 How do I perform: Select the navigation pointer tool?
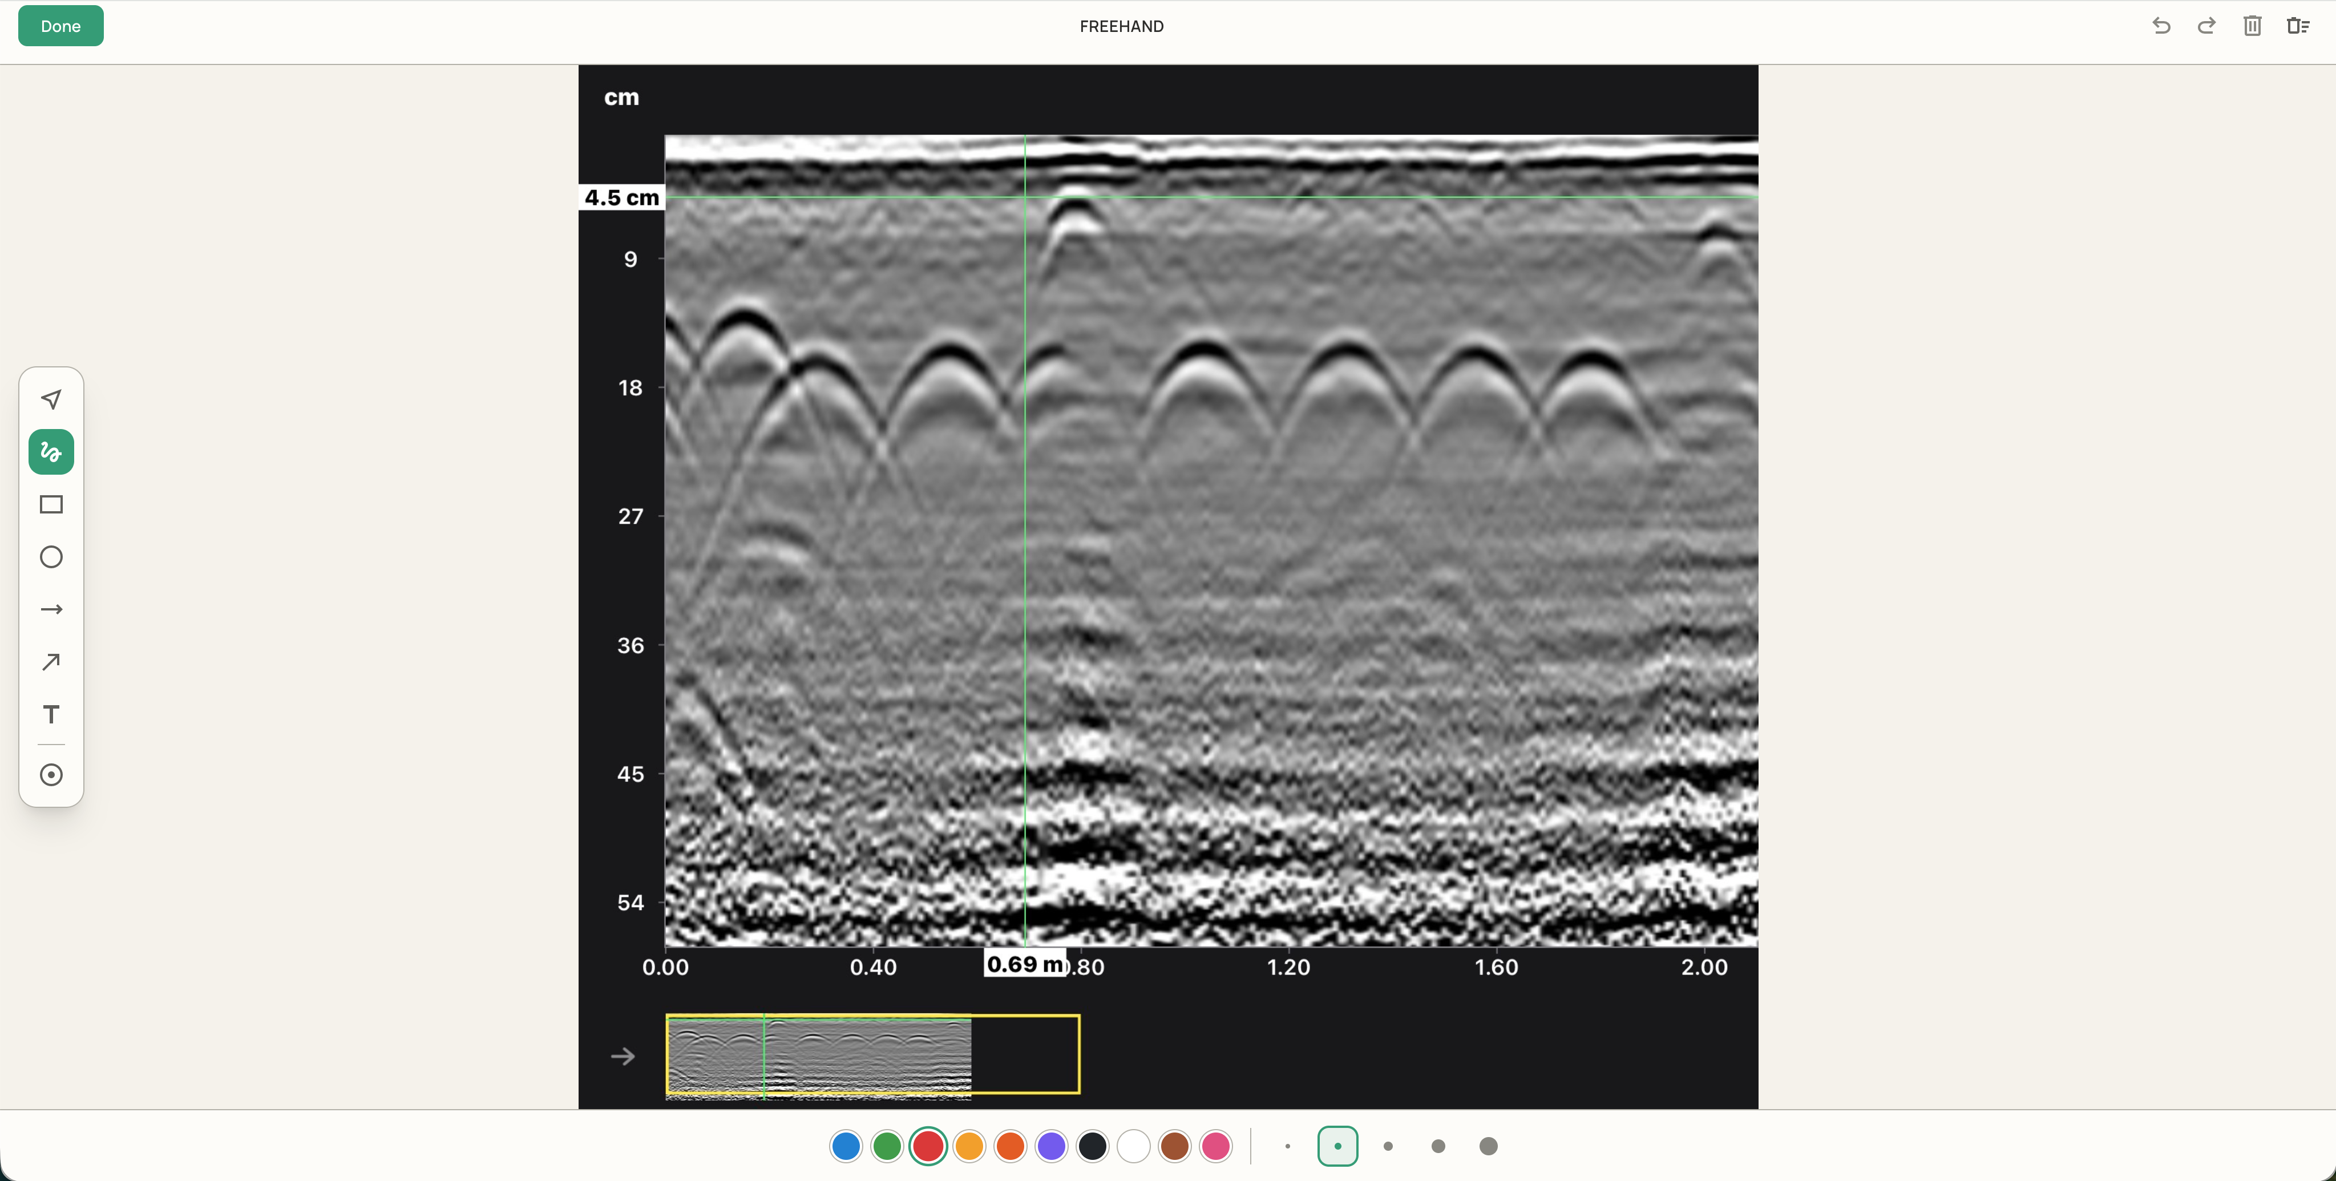click(x=52, y=399)
